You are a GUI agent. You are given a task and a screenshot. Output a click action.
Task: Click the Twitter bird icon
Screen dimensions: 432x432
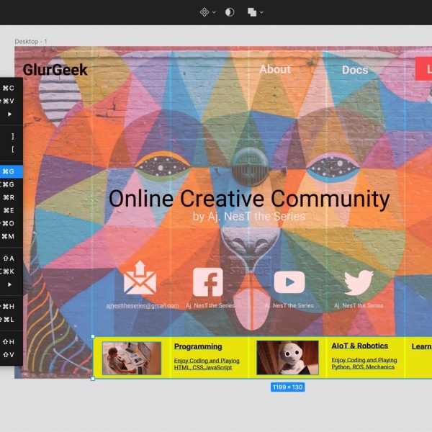point(359,282)
